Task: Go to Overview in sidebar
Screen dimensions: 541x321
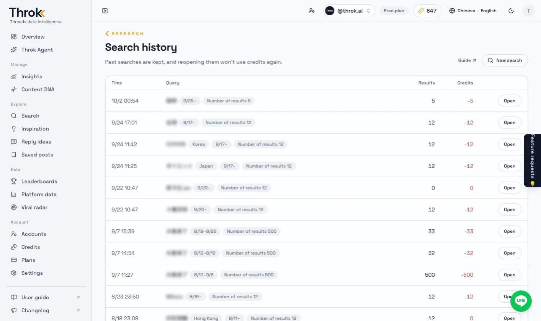Action: [x=33, y=37]
